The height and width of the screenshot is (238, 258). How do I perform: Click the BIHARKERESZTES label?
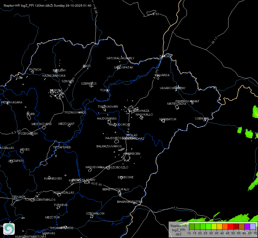(x=130, y=202)
